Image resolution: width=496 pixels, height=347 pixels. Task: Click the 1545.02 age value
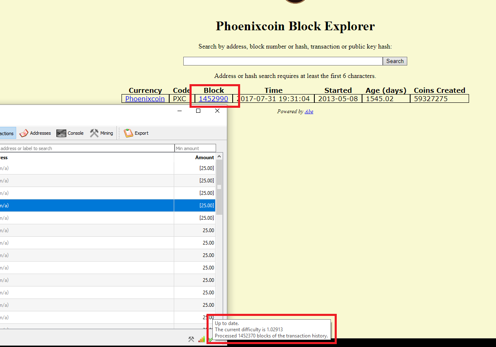379,99
